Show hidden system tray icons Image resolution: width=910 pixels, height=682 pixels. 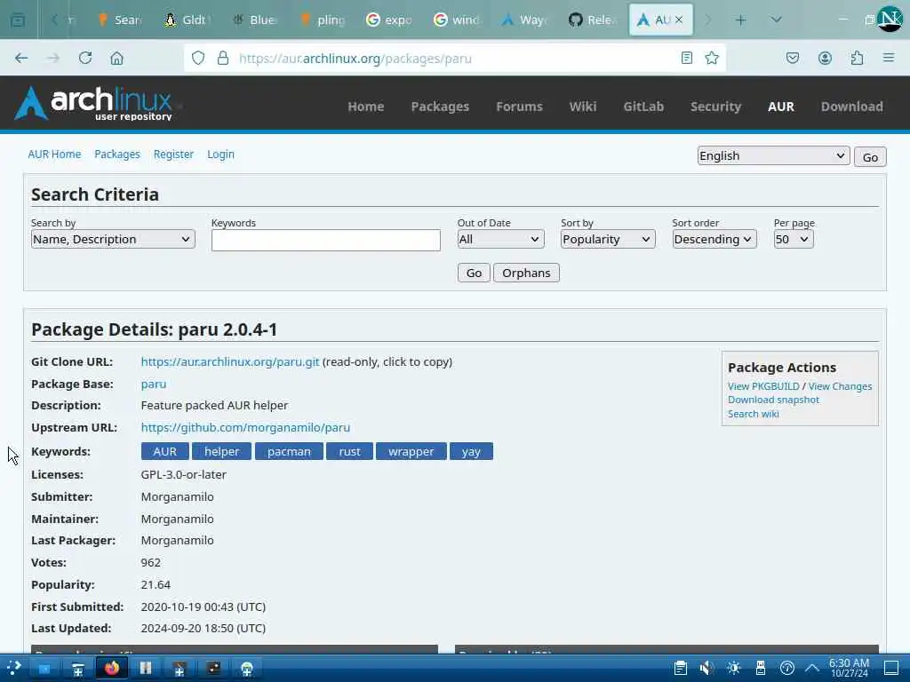point(812,668)
